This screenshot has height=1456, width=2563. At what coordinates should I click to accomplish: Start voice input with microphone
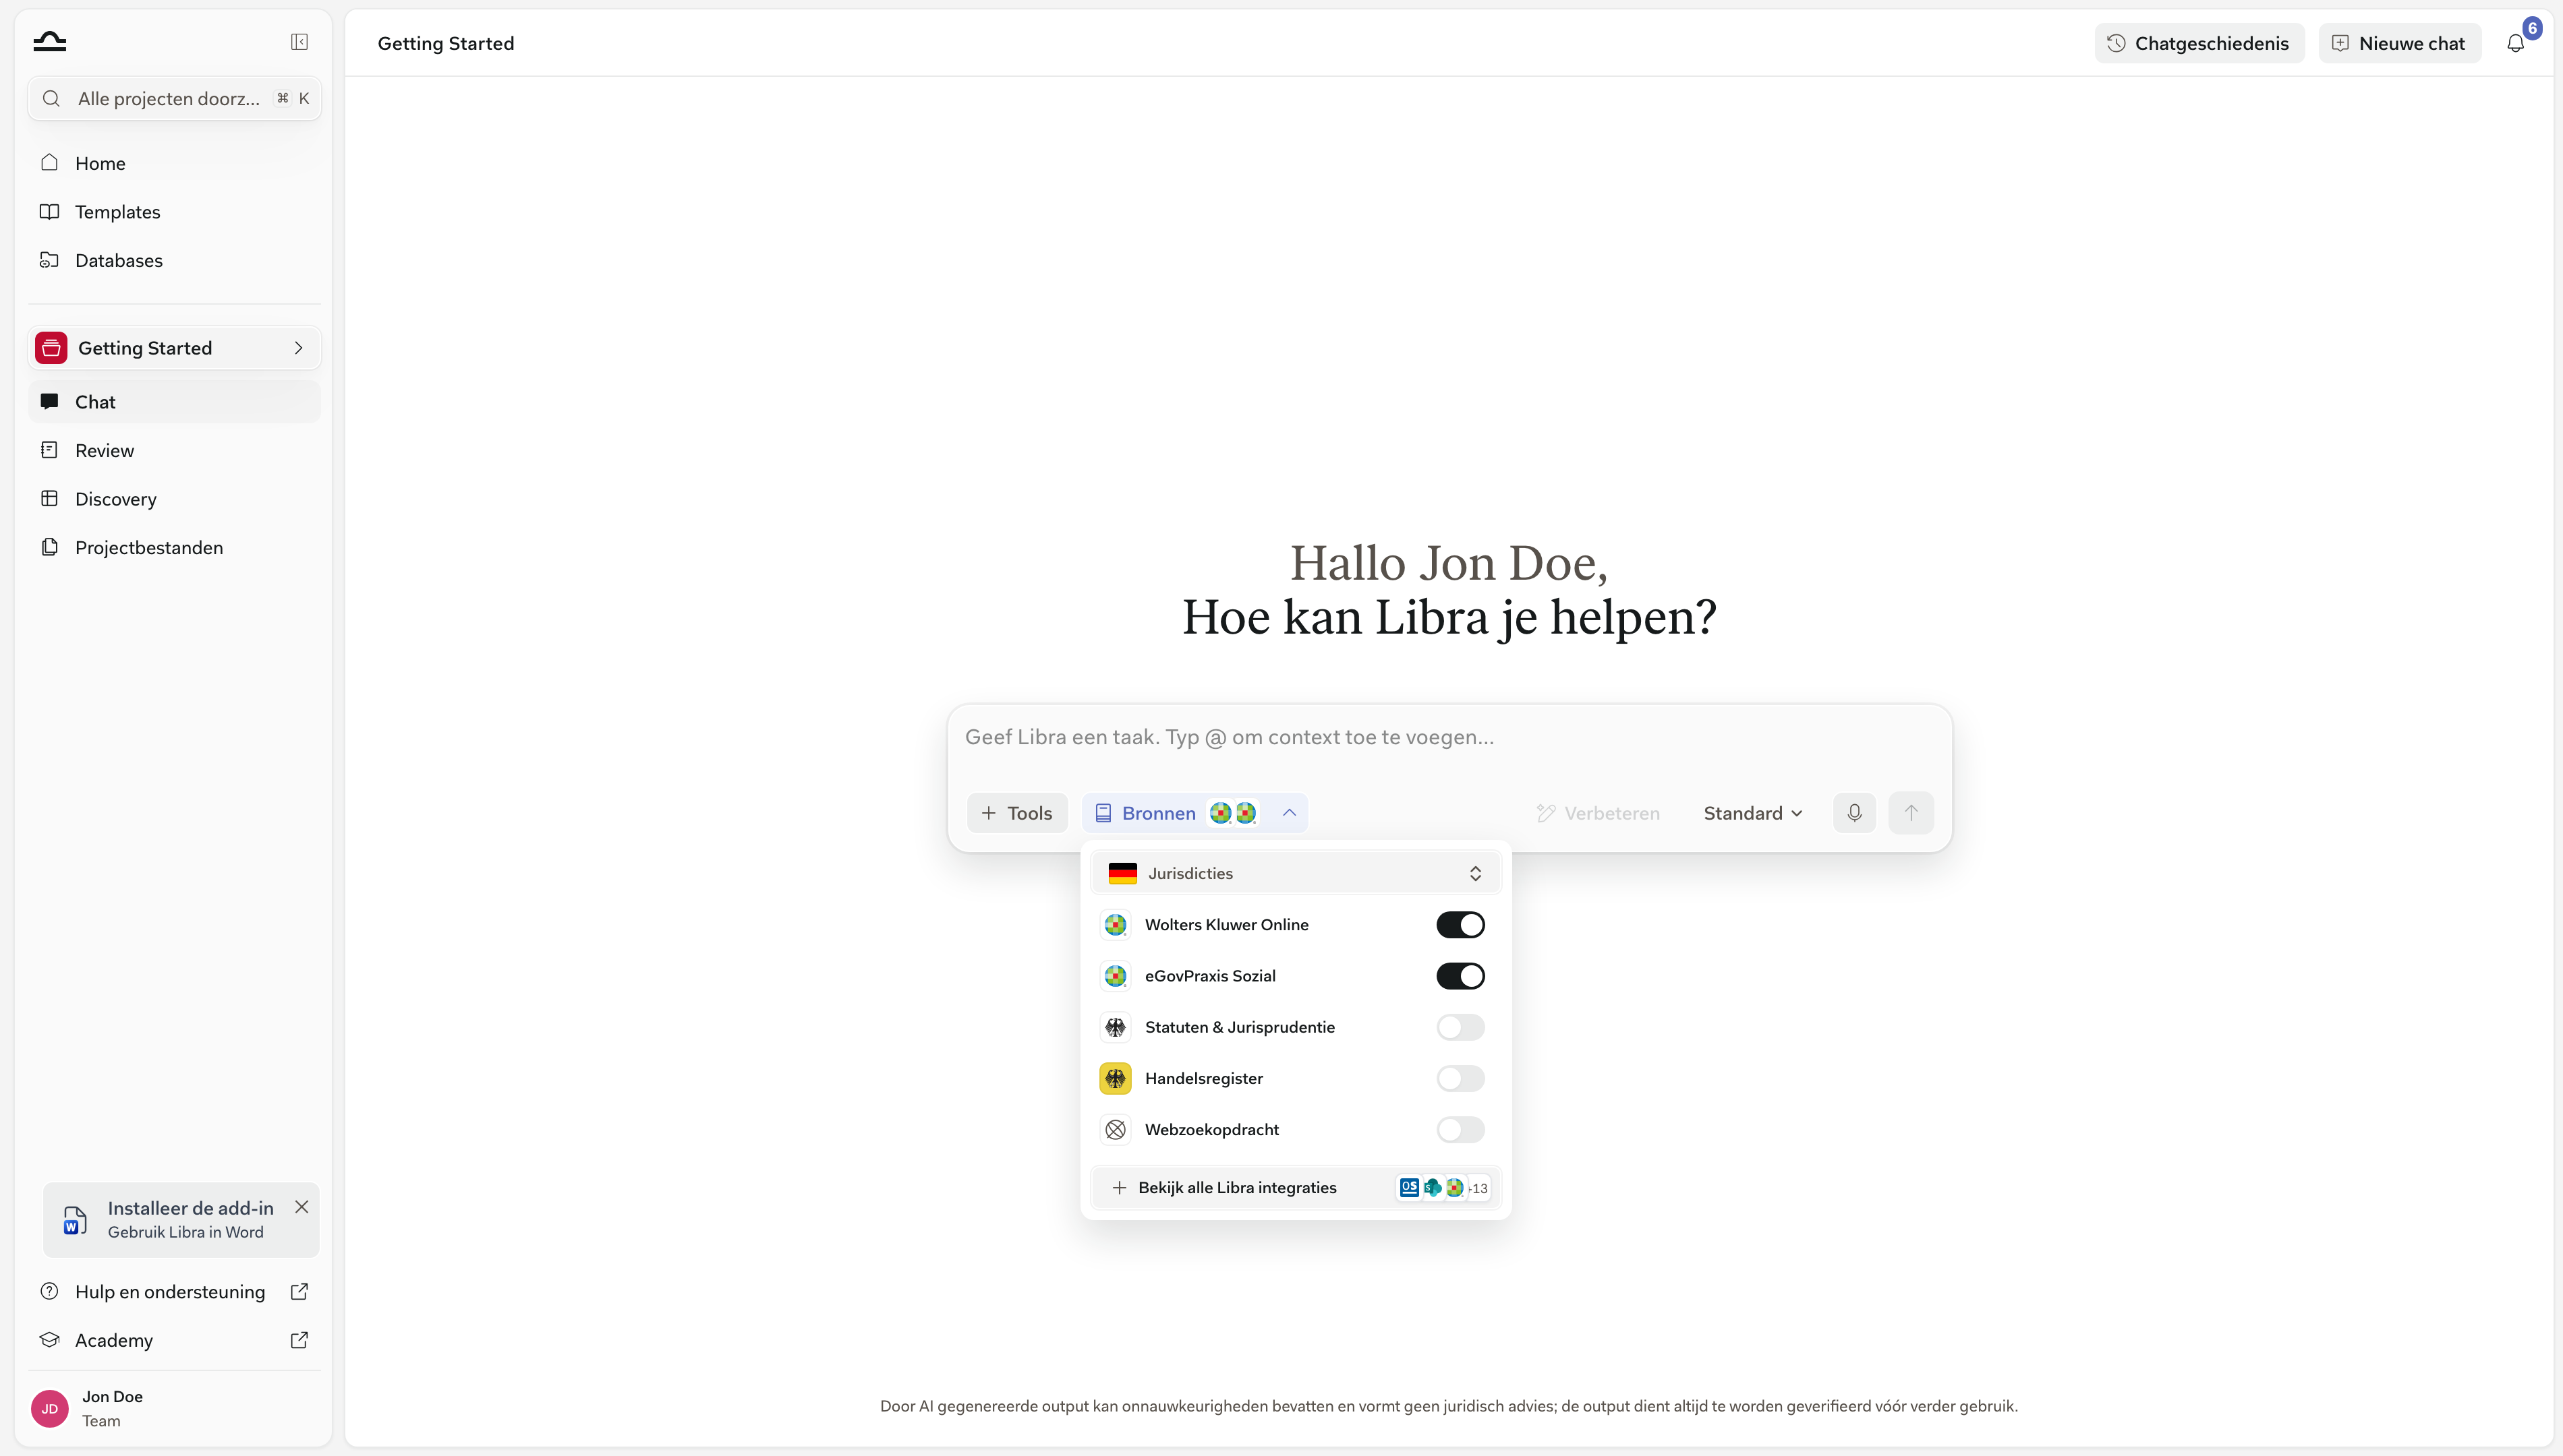(1853, 813)
